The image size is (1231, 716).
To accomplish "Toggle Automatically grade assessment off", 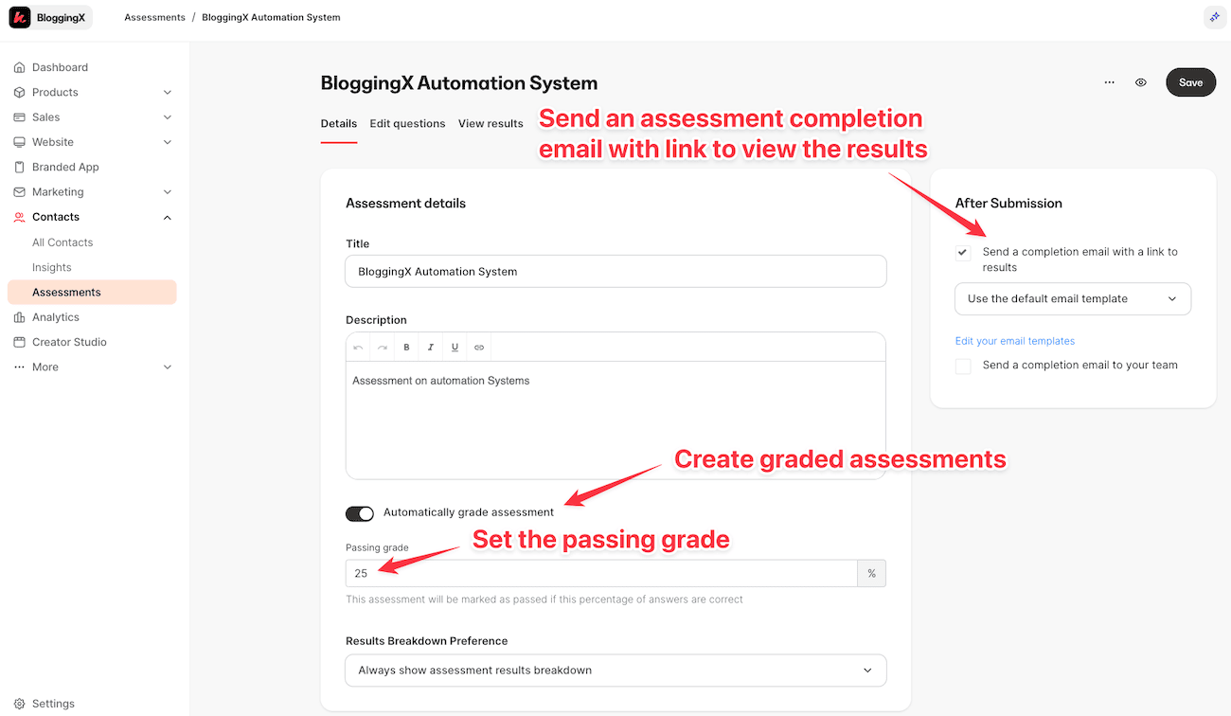I will pos(360,512).
